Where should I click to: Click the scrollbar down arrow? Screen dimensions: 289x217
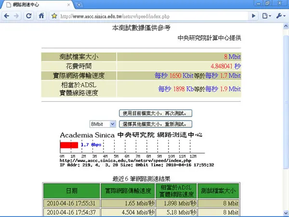click(286, 213)
